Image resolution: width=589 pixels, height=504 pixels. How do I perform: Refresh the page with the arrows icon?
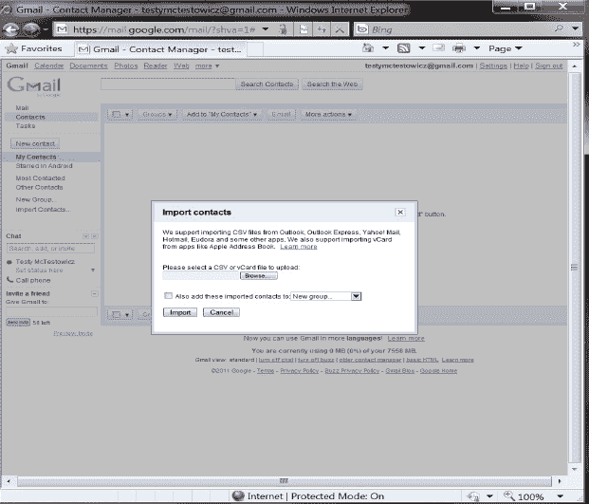[x=322, y=29]
